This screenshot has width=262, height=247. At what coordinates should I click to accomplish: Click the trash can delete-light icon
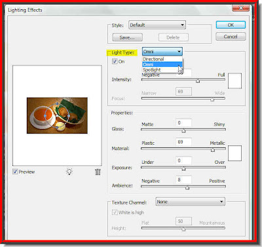[98, 172]
